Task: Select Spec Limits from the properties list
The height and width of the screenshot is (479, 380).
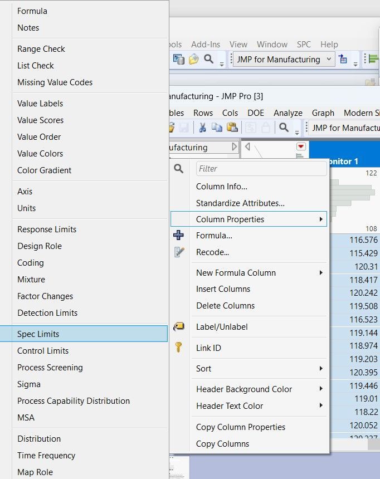Action: click(38, 334)
